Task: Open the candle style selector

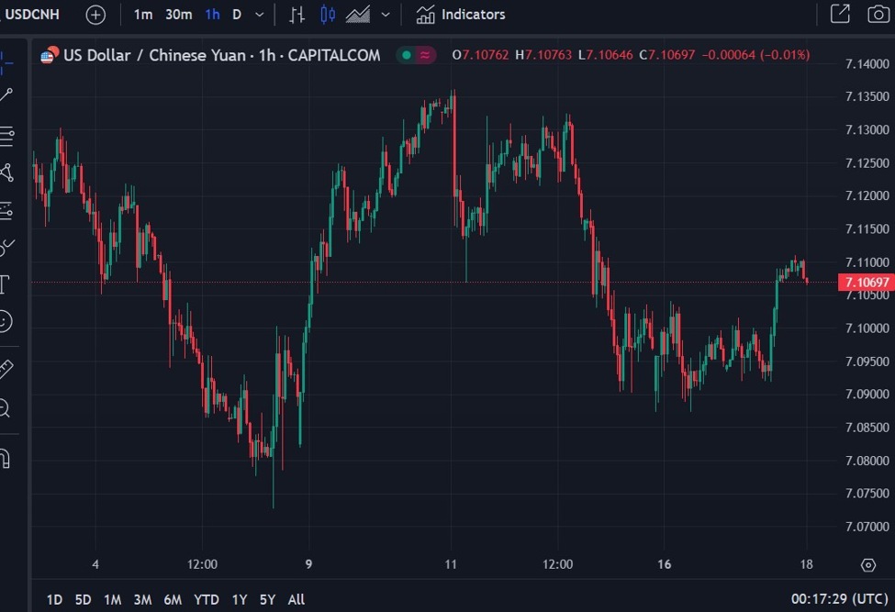Action: pyautogui.click(x=330, y=15)
